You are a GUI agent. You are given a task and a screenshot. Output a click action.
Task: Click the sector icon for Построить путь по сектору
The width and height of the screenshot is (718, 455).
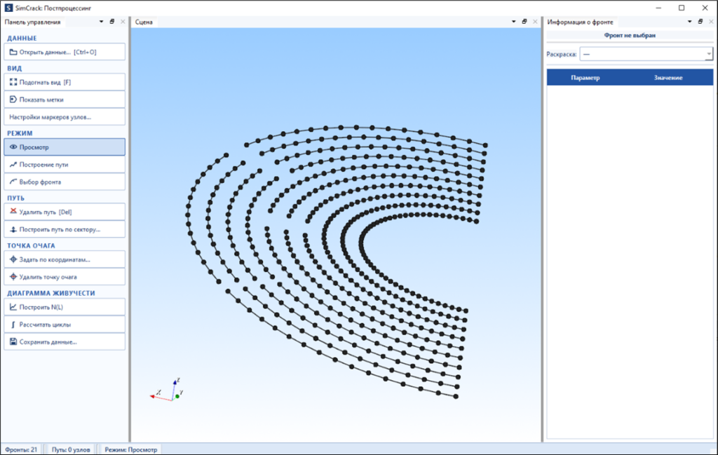pos(13,229)
